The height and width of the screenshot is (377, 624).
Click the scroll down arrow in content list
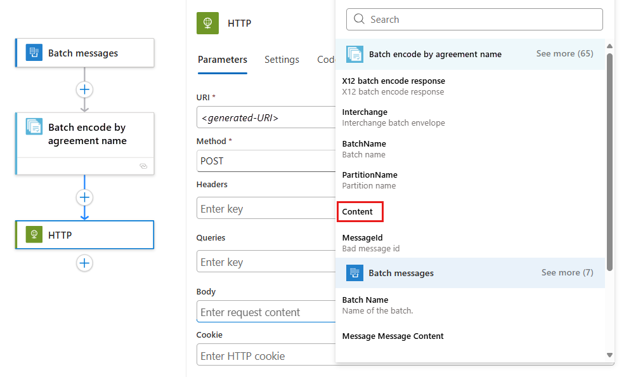click(609, 355)
